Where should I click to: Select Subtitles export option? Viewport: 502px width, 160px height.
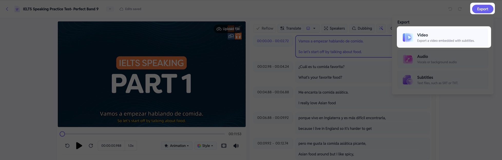[x=444, y=80]
